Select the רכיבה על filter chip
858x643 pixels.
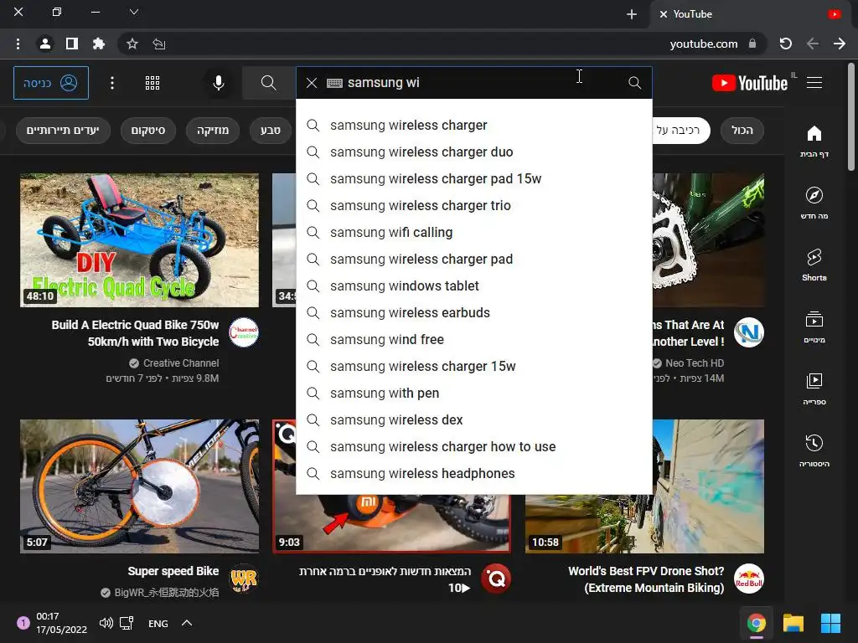680,130
